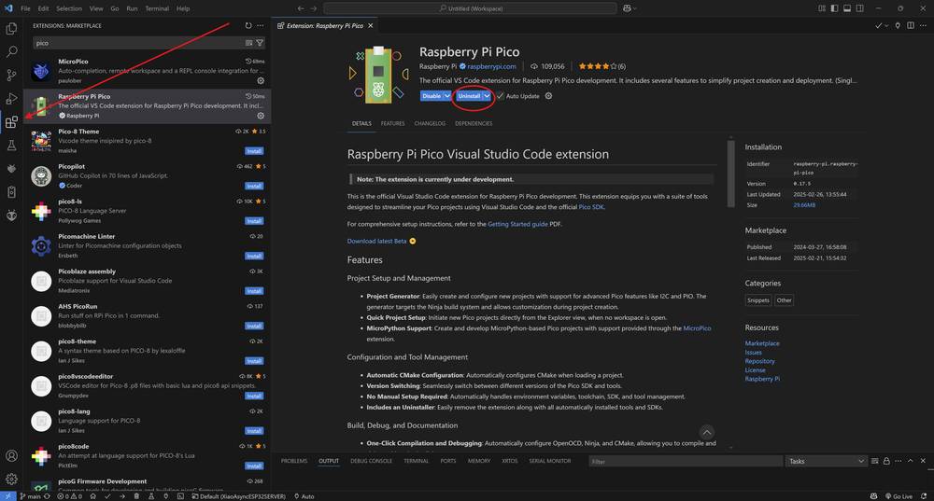This screenshot has height=501, width=934.
Task: Open the Run and Debug view
Action: 11,99
